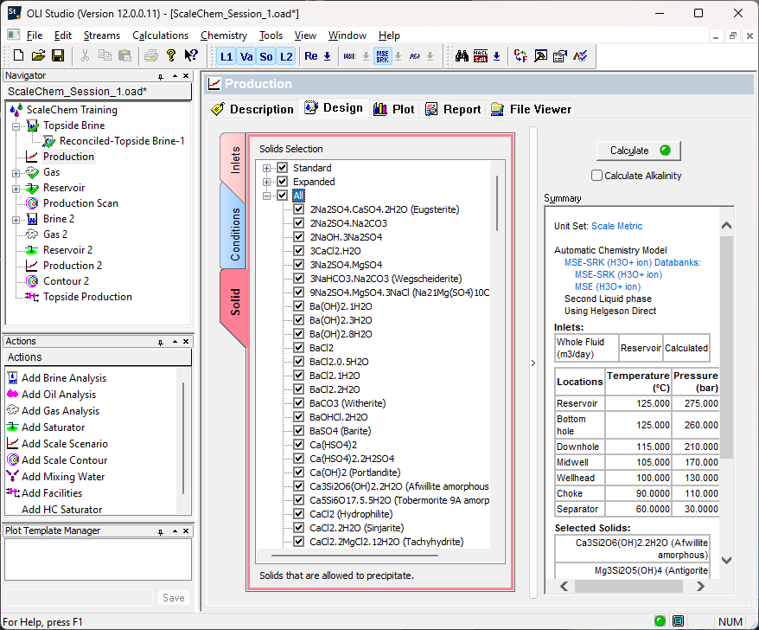Click the MSE-SRK (H3O+ ion) Databanks link
Screen dimensions: 759x630
(632, 262)
